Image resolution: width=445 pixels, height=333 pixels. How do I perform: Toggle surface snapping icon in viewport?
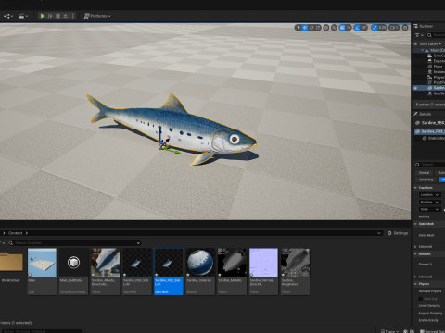tap(334, 28)
